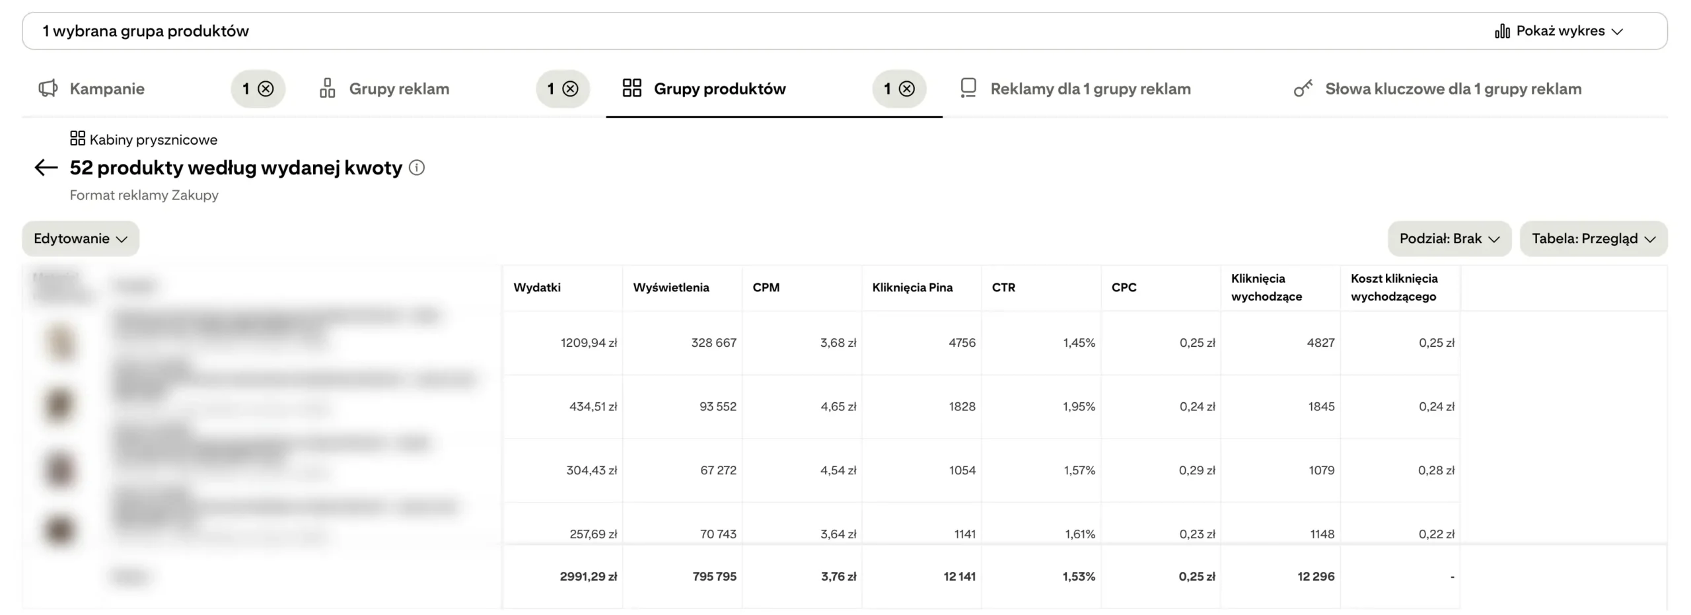The width and height of the screenshot is (1691, 615).
Task: Sort by the Wydatki column header
Action: tap(537, 287)
